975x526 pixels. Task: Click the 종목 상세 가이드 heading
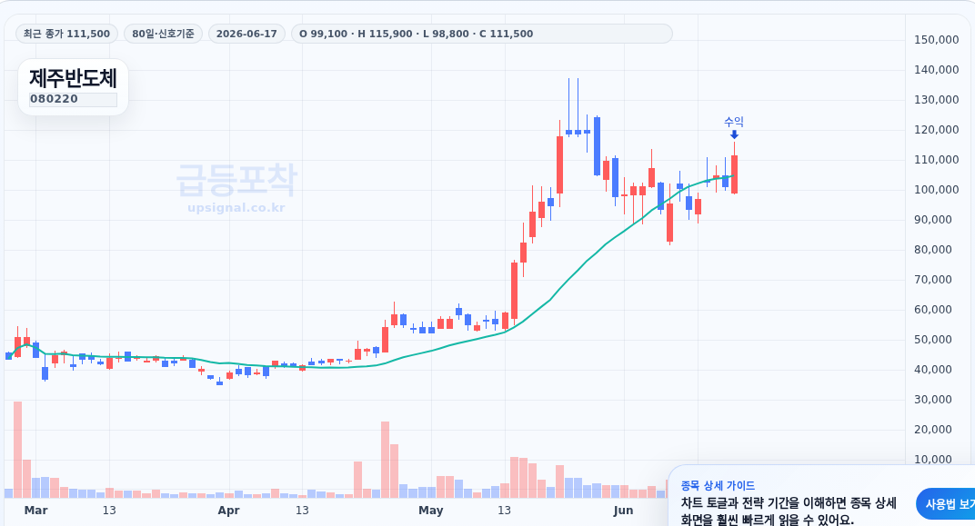718,485
